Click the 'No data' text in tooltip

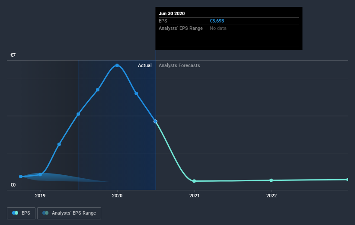click(x=218, y=28)
